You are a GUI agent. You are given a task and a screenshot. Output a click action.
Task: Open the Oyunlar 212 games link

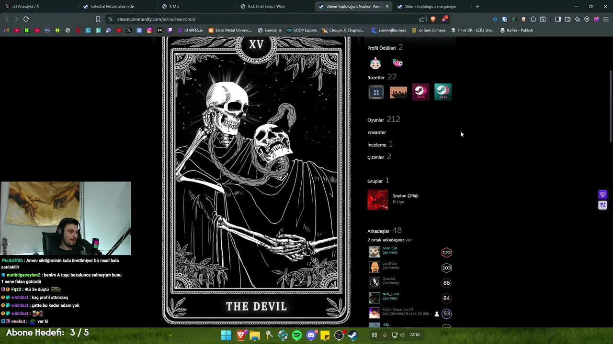tap(384, 119)
